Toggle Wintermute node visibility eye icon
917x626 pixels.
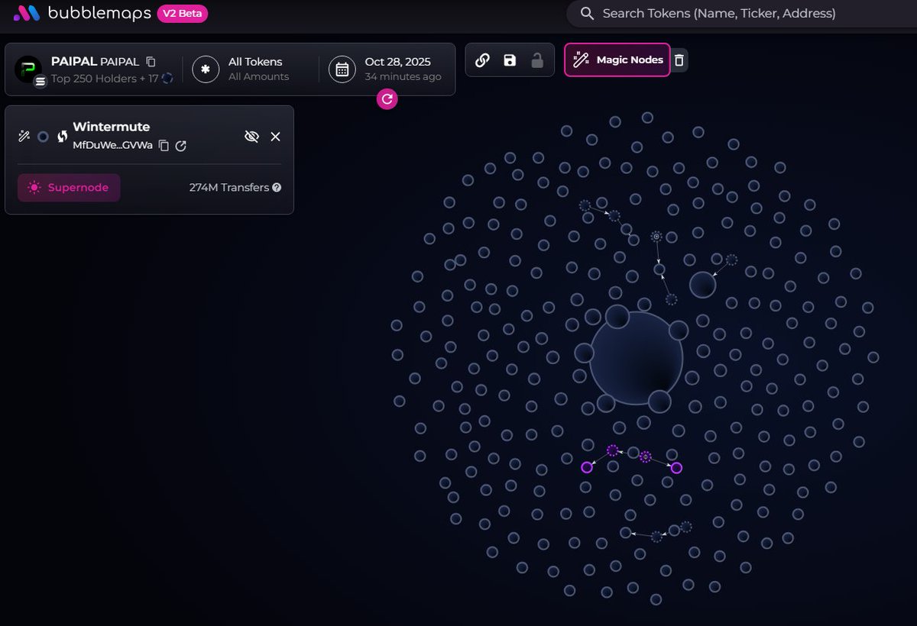(251, 136)
